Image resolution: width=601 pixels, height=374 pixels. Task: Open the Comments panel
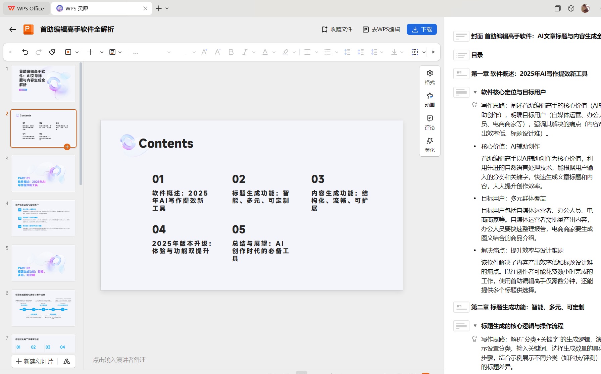point(430,122)
